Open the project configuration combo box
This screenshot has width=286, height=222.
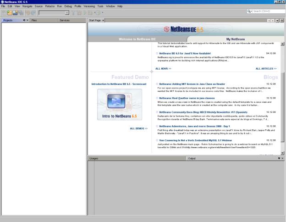54,13
